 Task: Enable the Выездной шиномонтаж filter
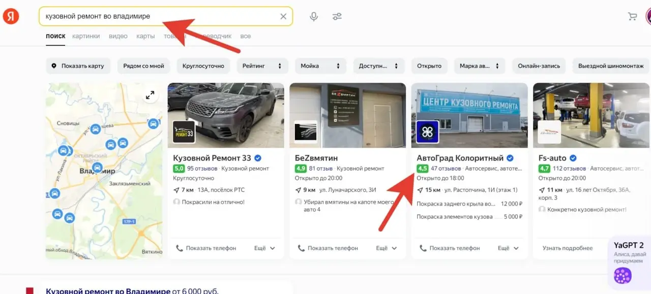coord(611,66)
